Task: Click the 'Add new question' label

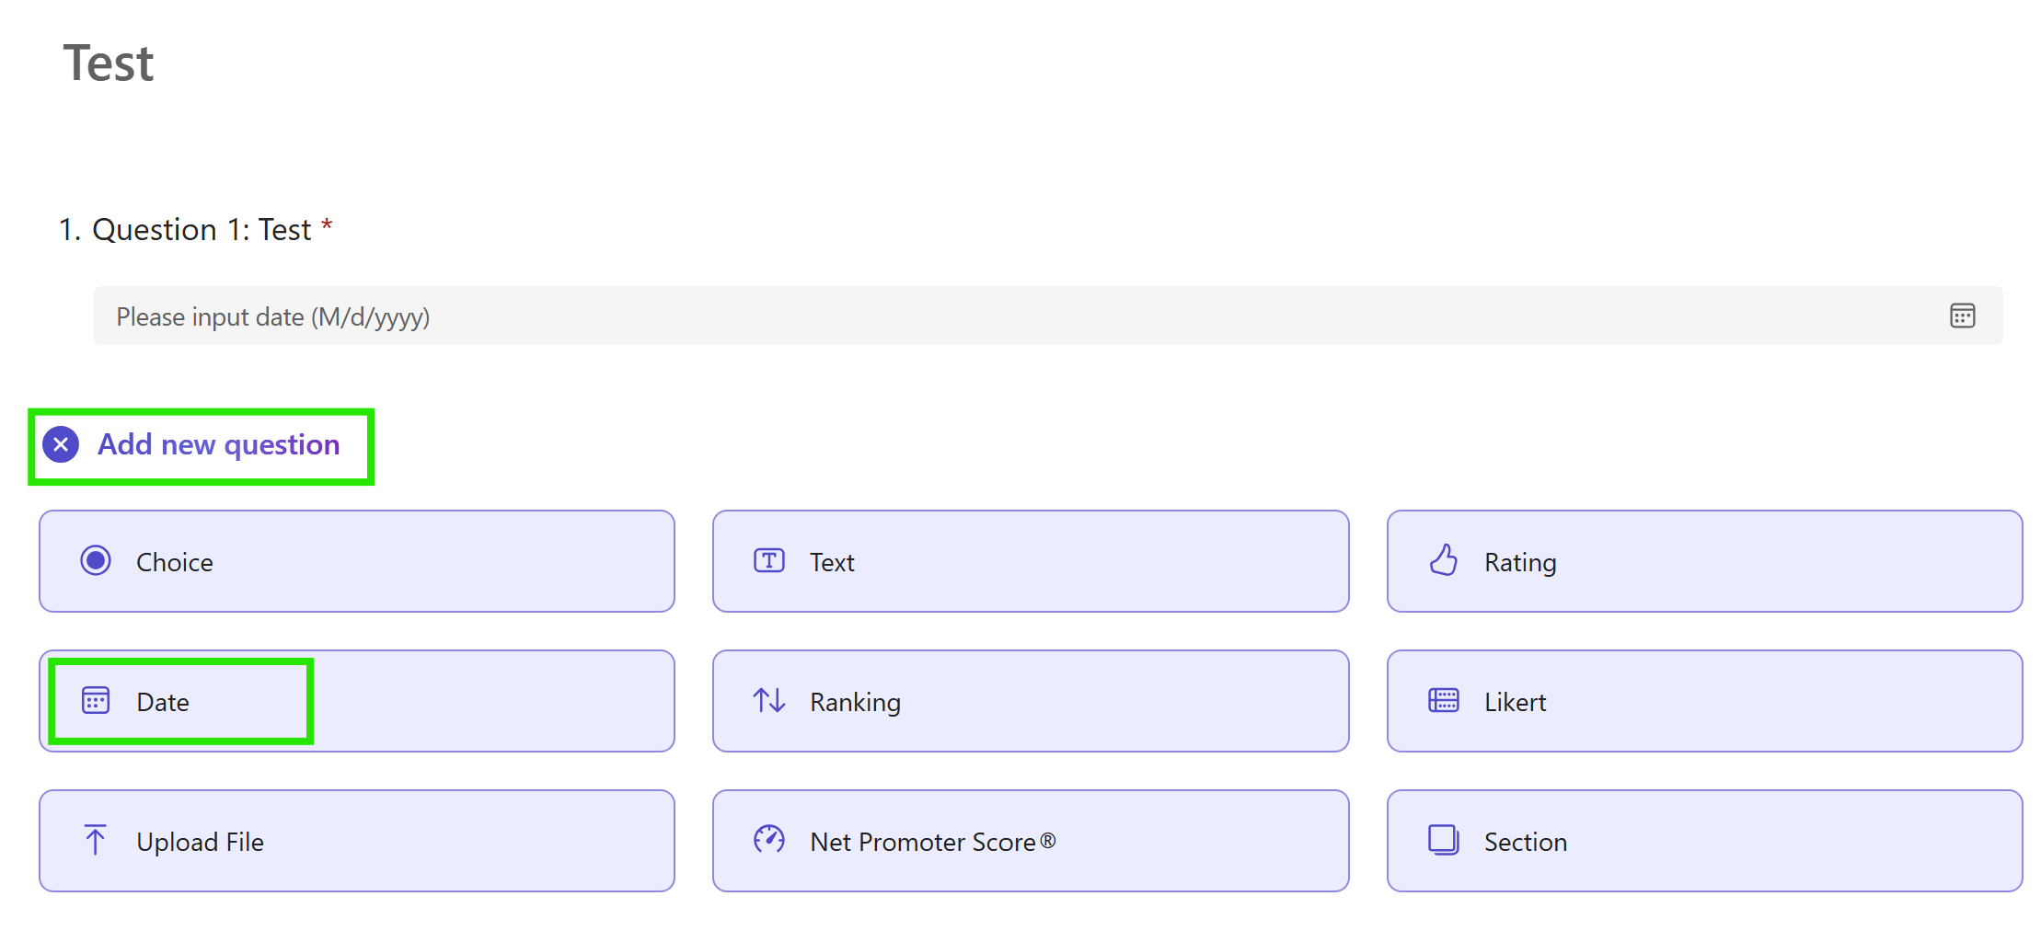Action: coord(219,445)
